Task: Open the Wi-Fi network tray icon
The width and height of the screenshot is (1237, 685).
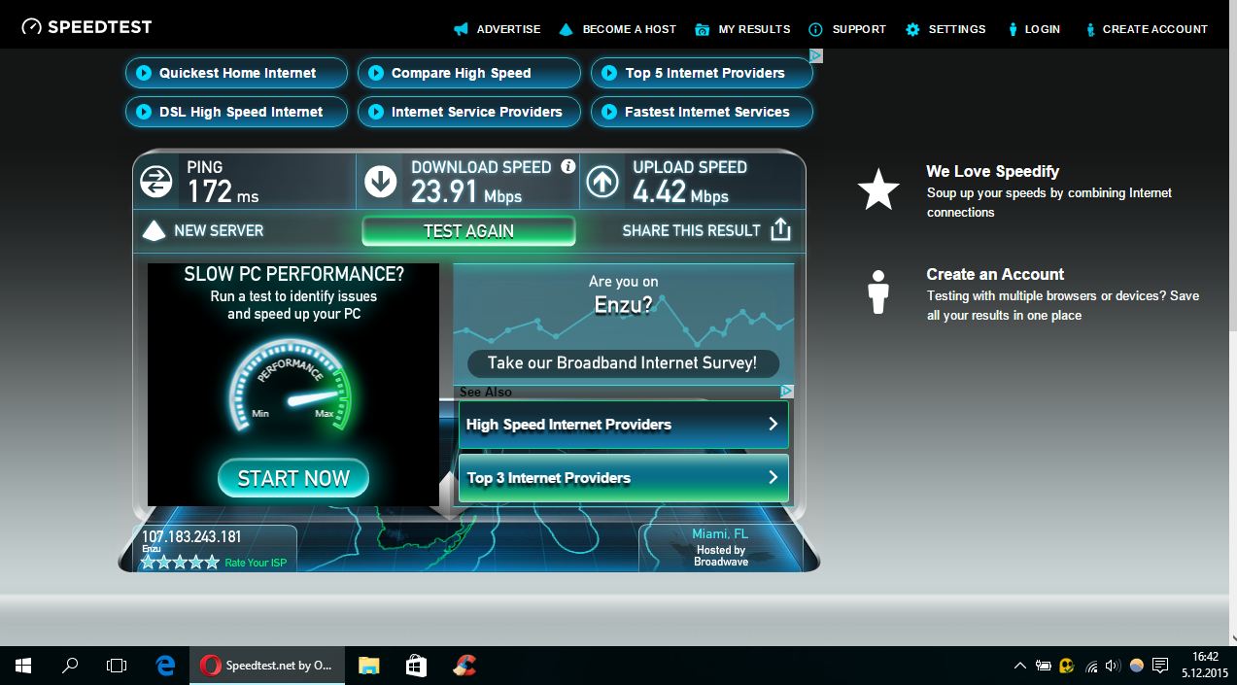Action: 1091,666
